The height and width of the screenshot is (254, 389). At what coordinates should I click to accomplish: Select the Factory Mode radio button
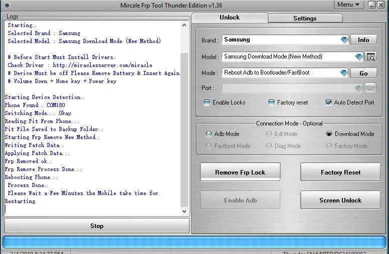pos(329,146)
